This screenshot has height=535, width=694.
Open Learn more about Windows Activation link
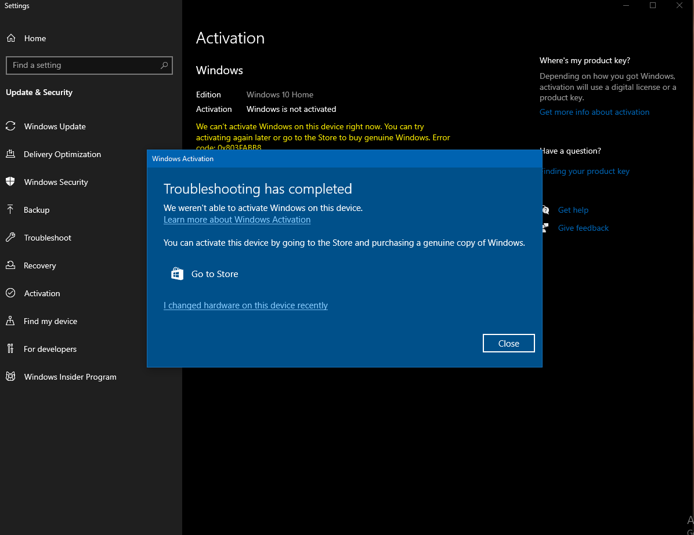(x=237, y=220)
